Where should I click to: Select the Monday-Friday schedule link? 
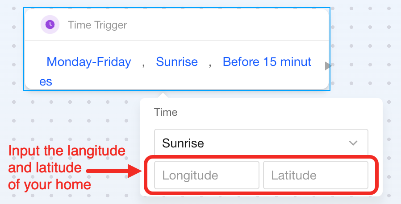[89, 61]
